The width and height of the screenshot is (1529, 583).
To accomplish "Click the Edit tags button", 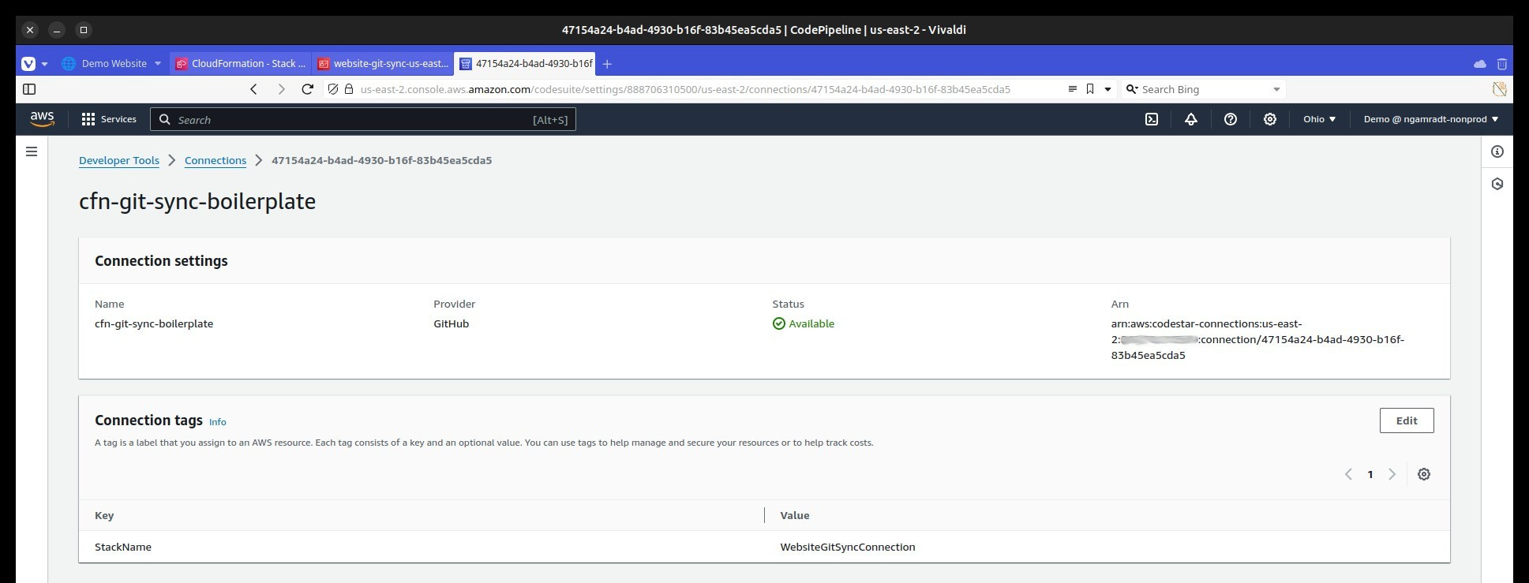I will point(1407,420).
